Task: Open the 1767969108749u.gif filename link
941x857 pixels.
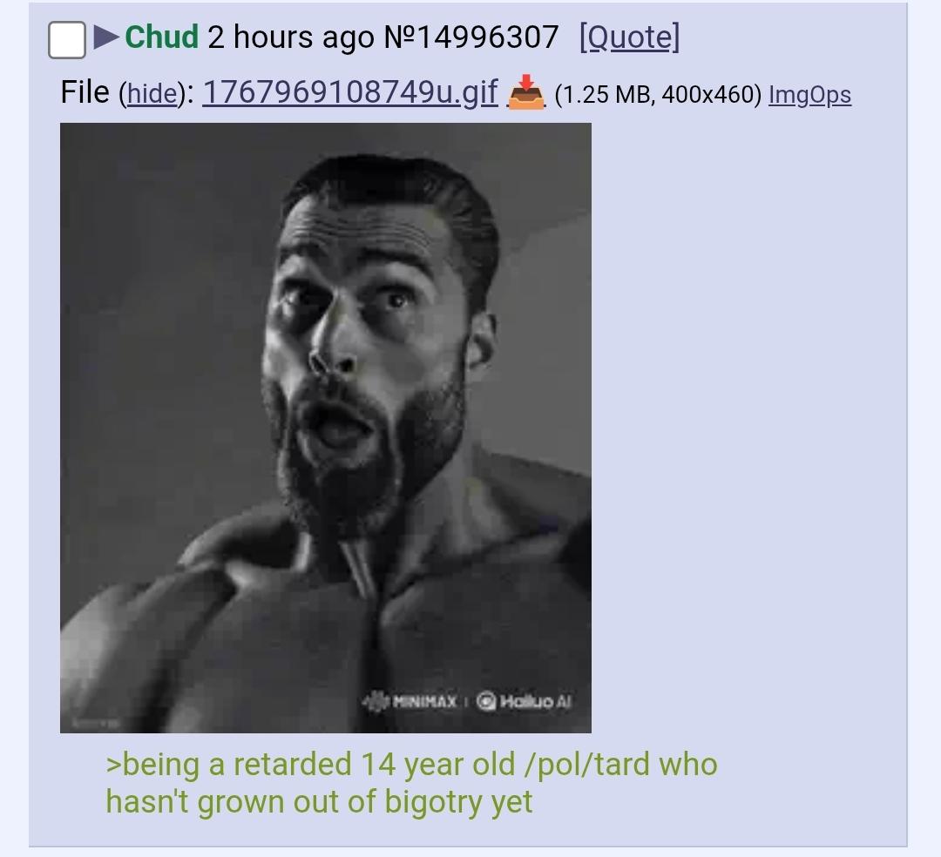Action: point(350,91)
